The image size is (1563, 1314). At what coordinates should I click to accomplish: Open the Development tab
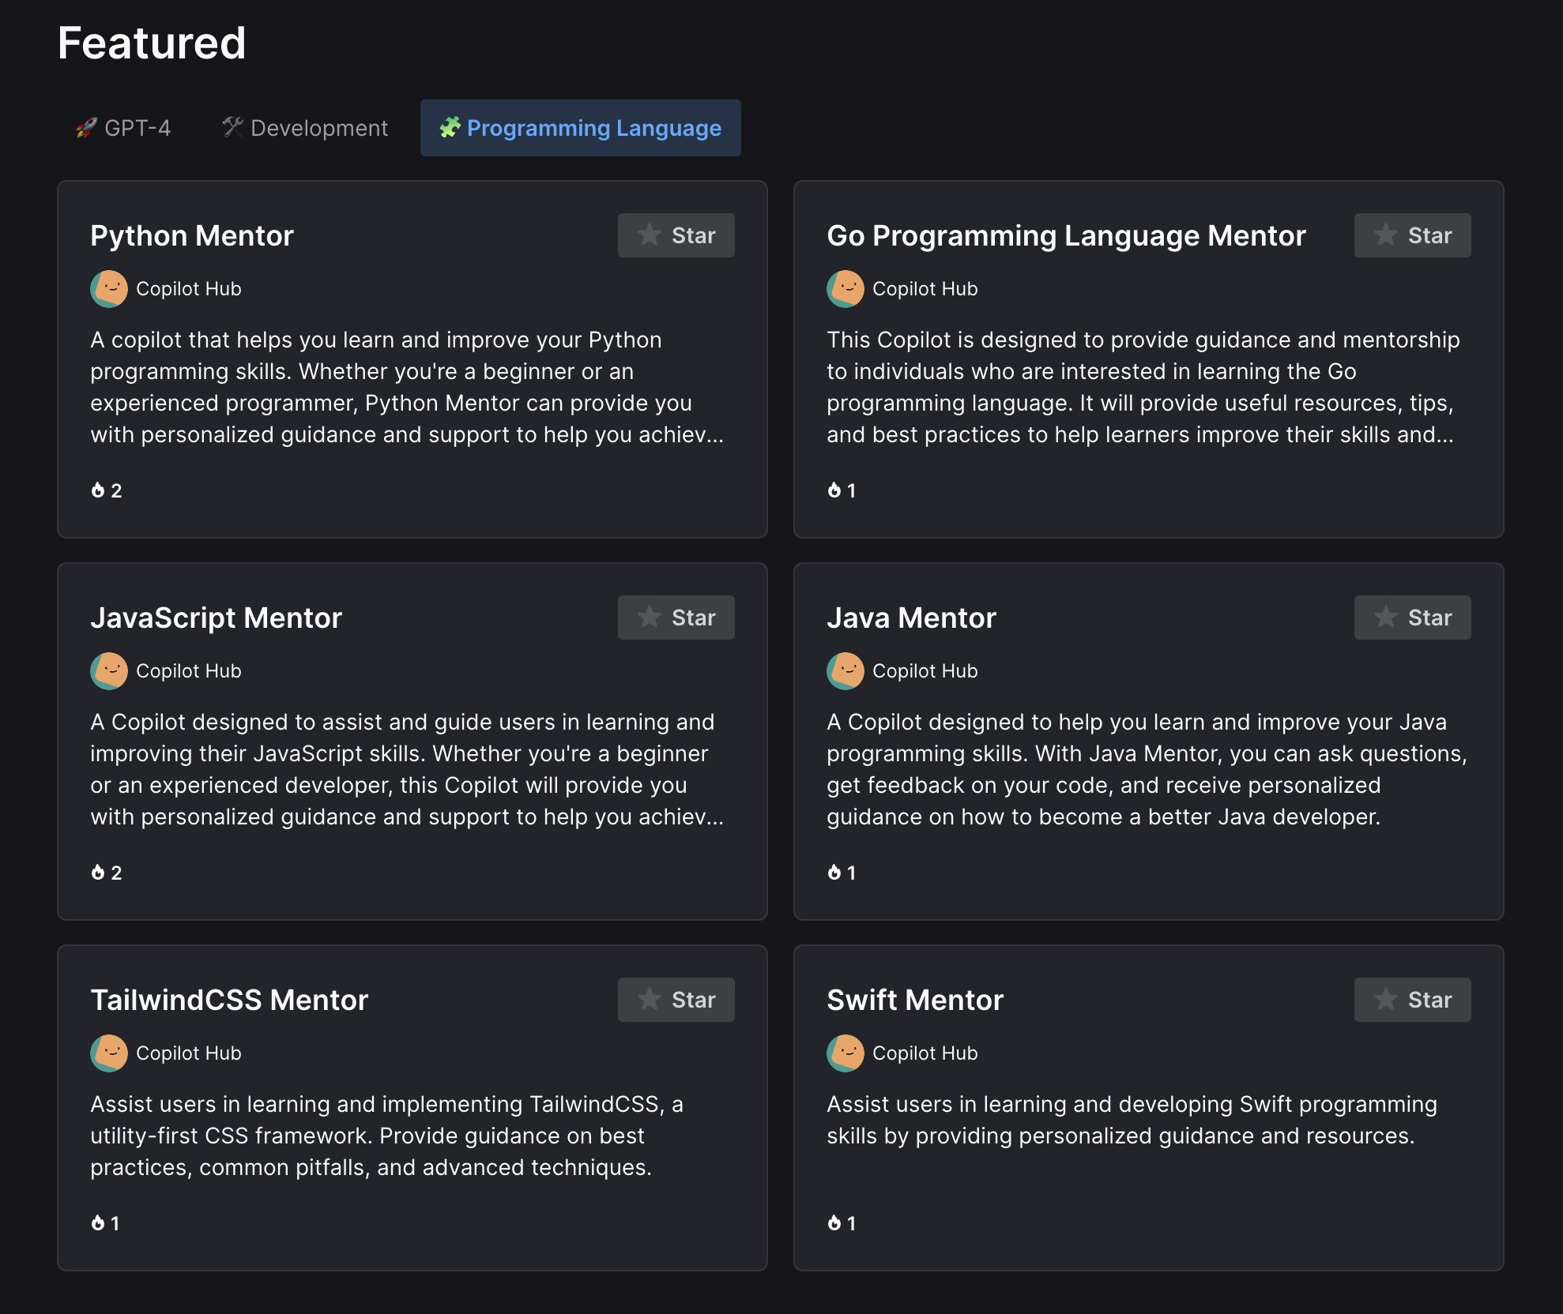coord(305,128)
